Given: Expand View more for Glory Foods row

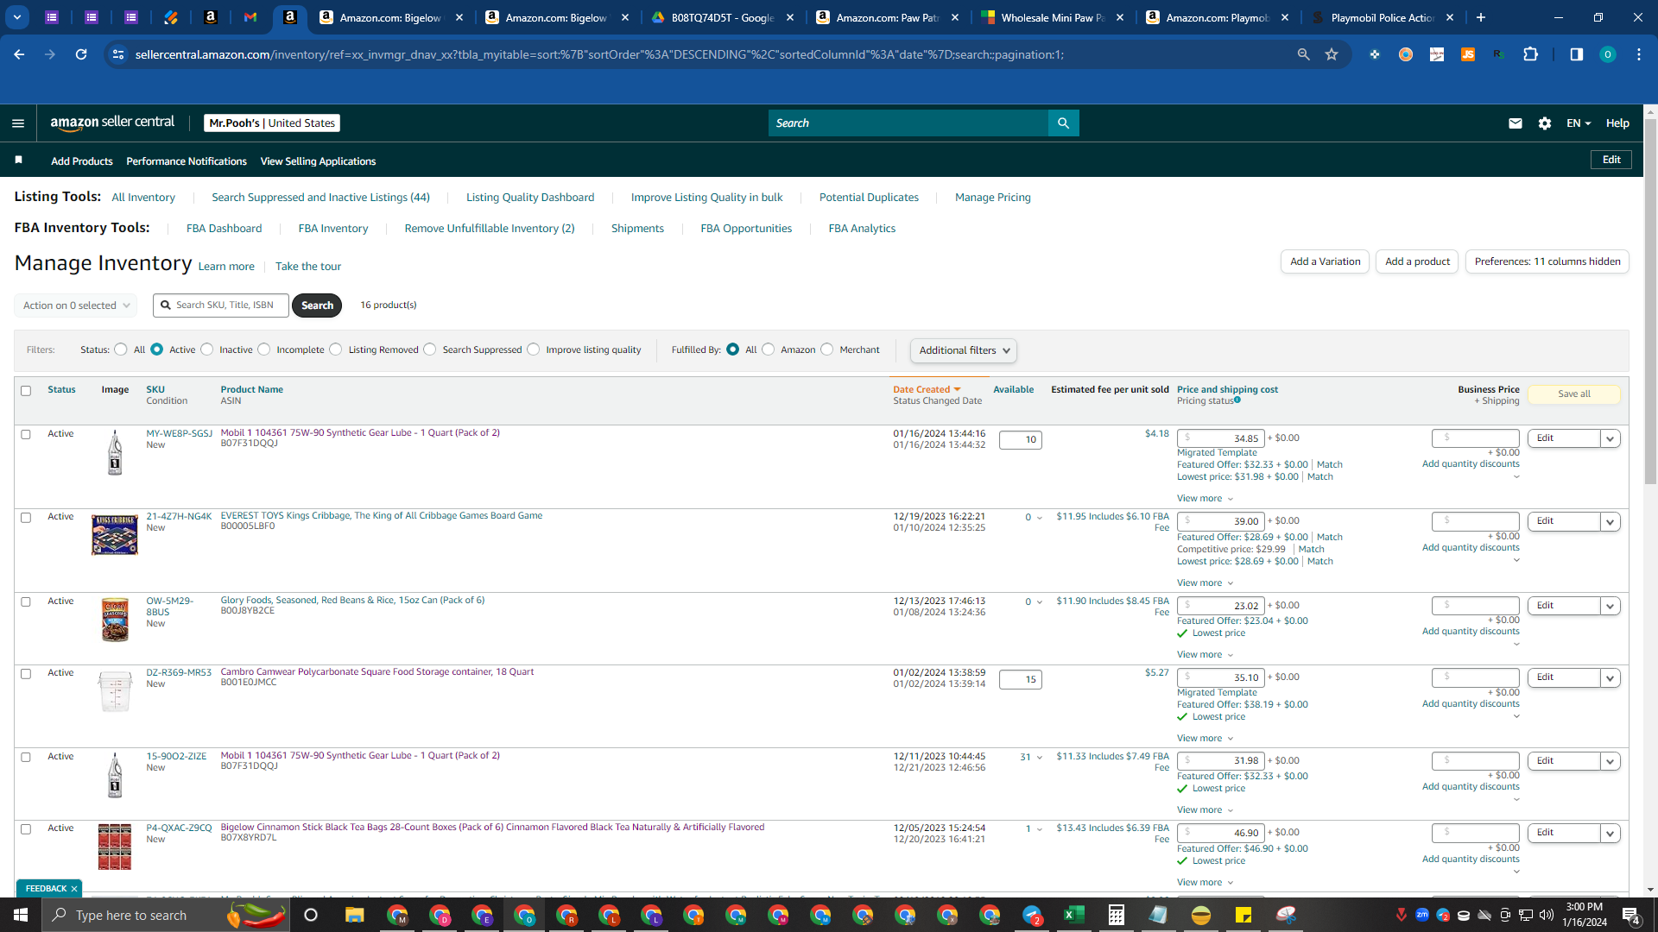Looking at the screenshot, I should (x=1206, y=655).
